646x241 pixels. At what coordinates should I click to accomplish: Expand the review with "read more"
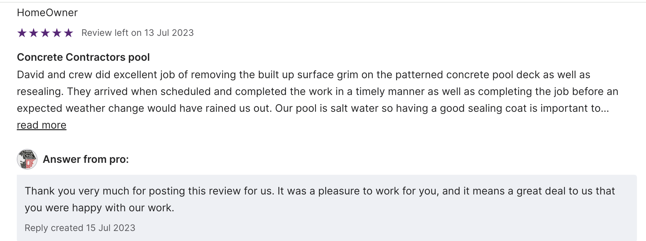(42, 125)
